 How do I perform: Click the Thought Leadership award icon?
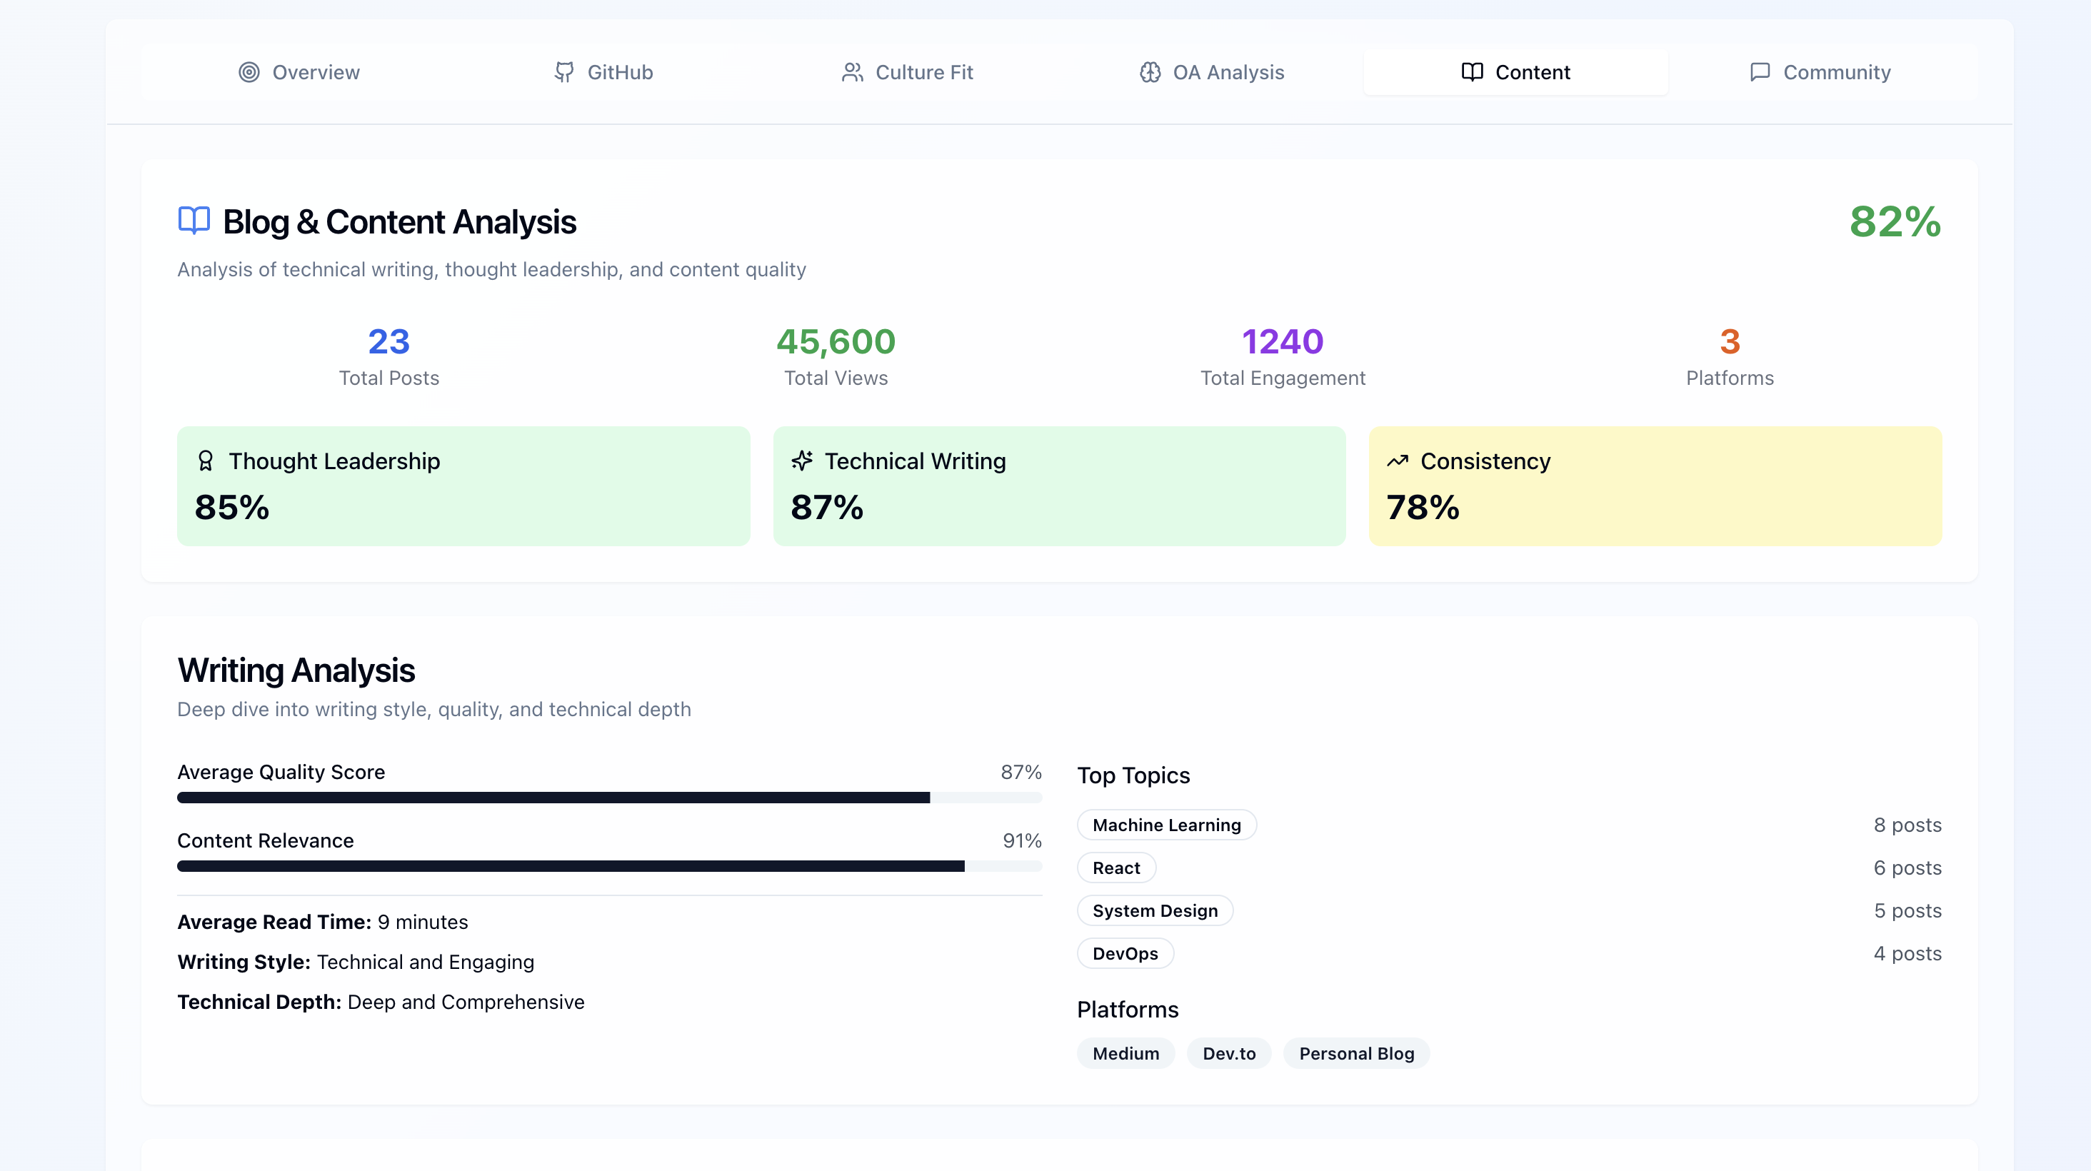click(x=206, y=461)
